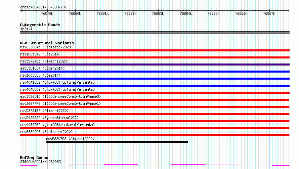Click the 76885k ruler tick label

[x=213, y=13]
